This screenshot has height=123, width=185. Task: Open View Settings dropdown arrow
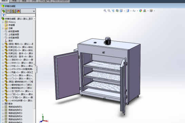click(154, 11)
